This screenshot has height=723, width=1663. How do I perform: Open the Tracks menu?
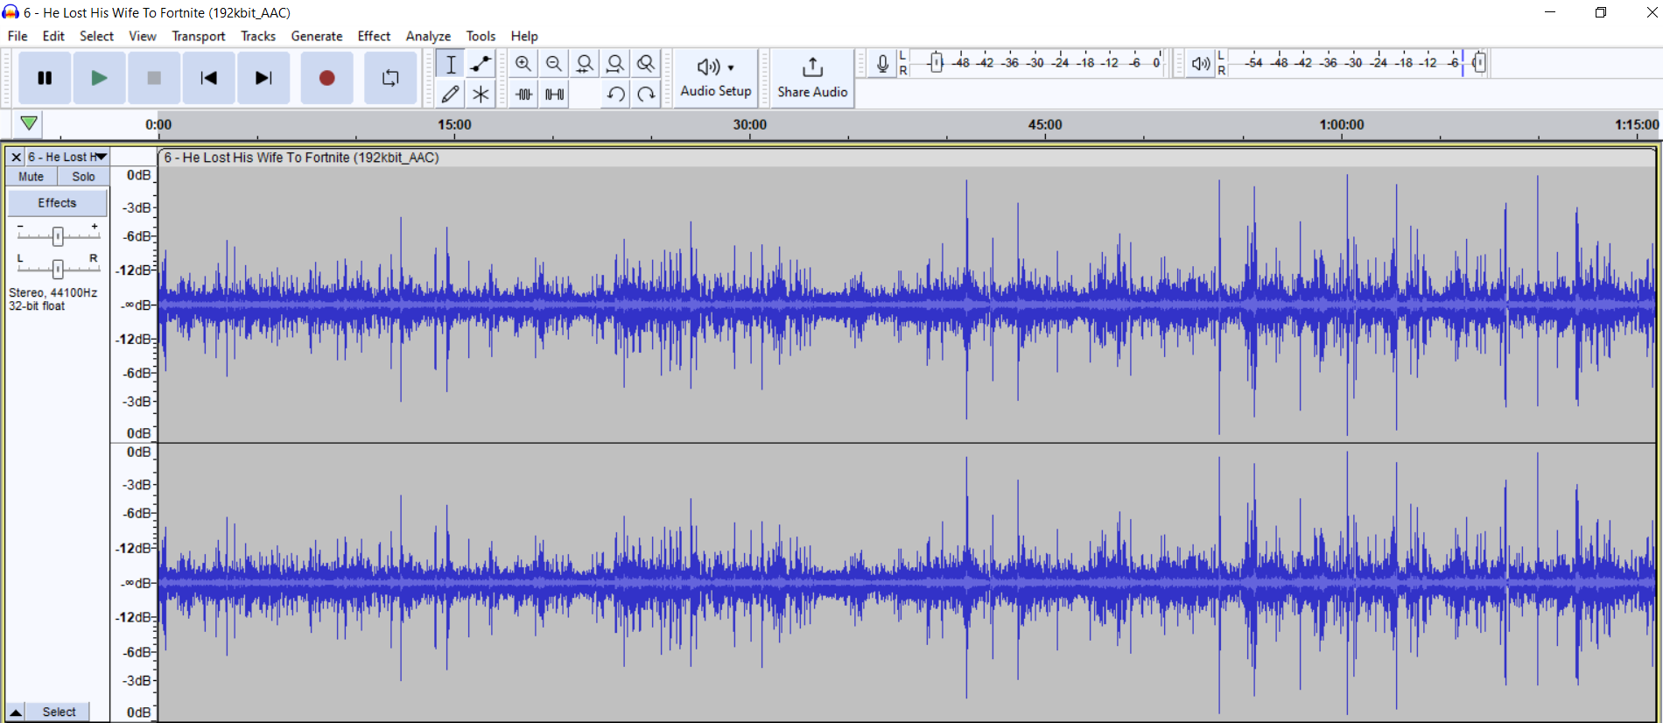(x=258, y=36)
